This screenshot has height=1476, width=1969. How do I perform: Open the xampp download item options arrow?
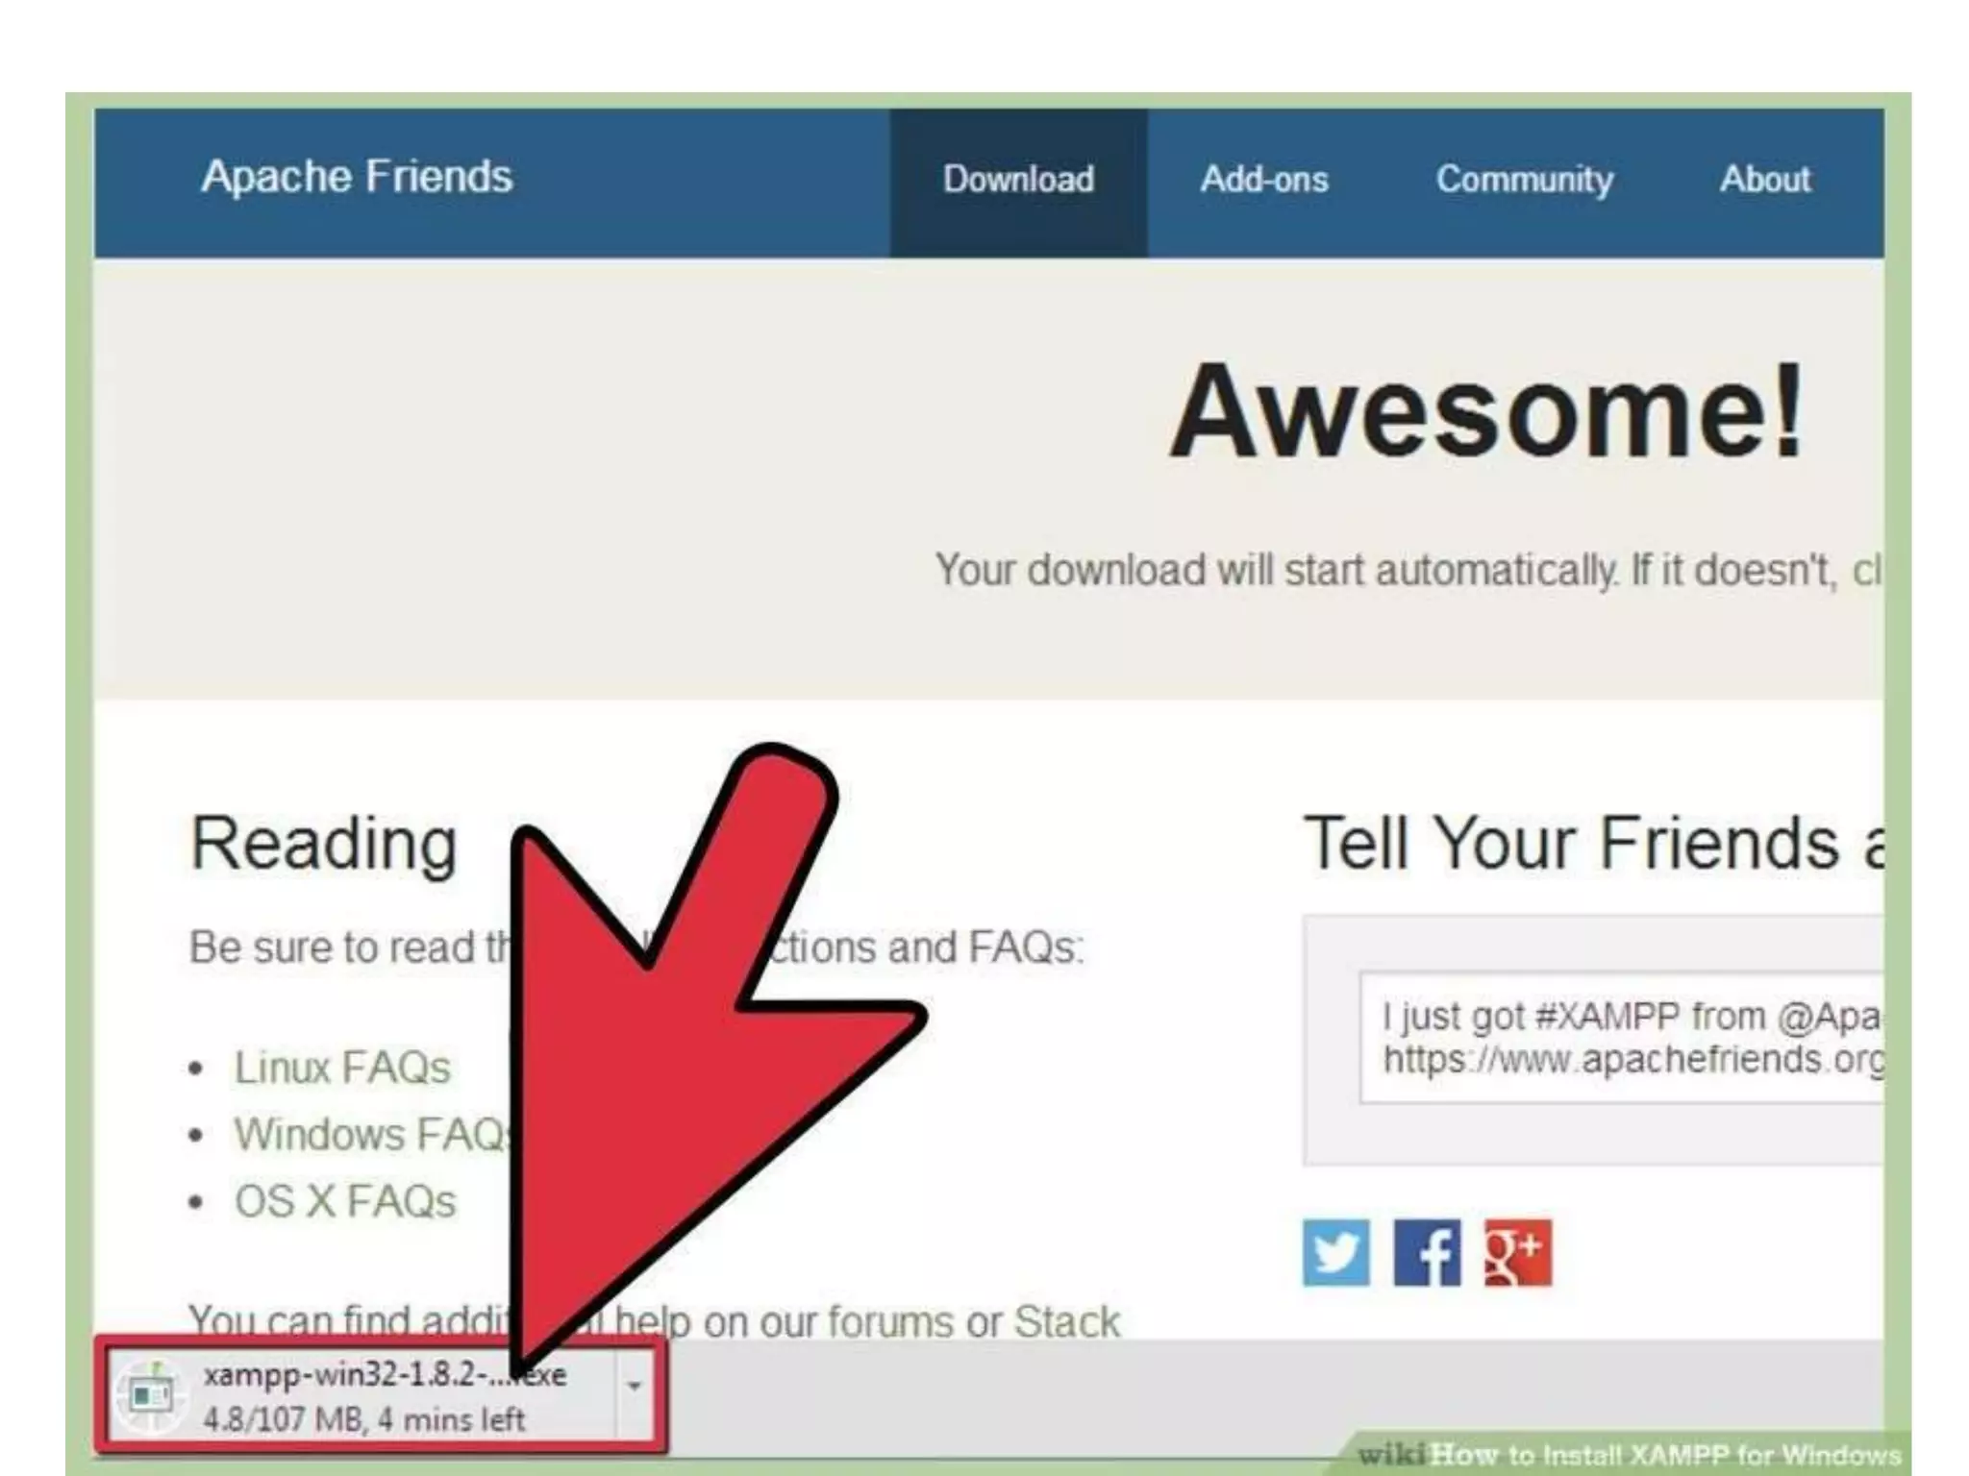634,1386
